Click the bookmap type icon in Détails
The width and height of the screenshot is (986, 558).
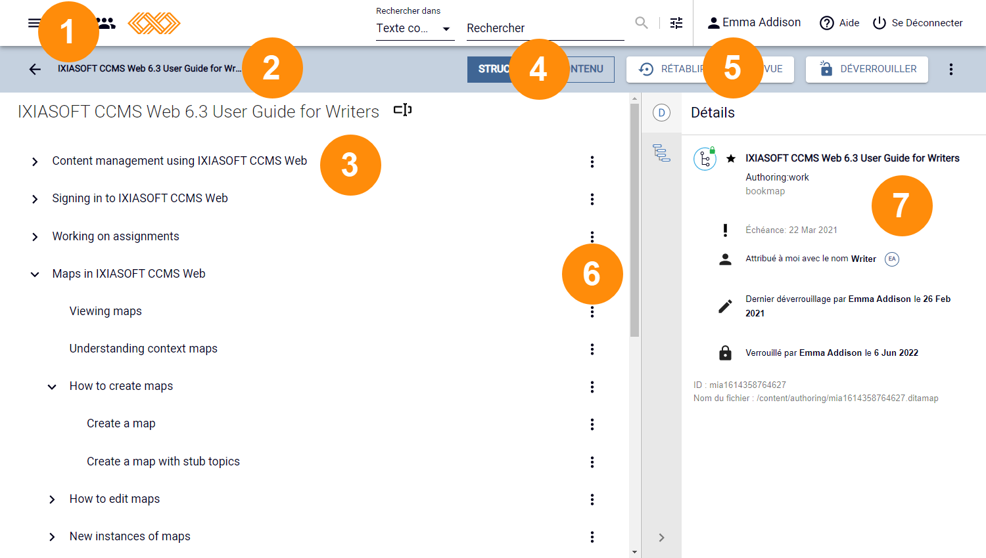coord(705,159)
